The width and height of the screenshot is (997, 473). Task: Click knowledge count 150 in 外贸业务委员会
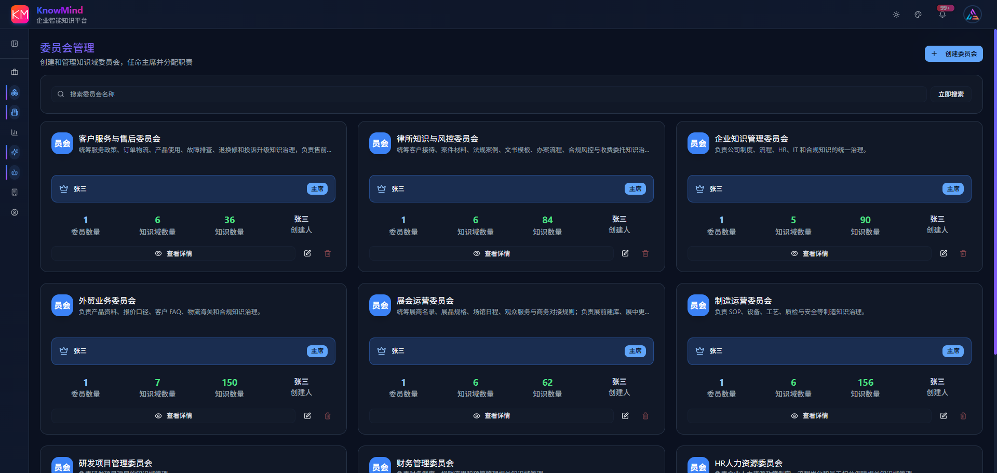click(230, 383)
